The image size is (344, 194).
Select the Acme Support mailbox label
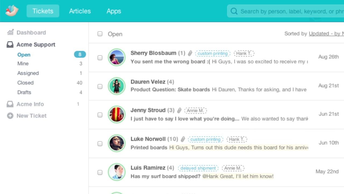[x=36, y=45]
